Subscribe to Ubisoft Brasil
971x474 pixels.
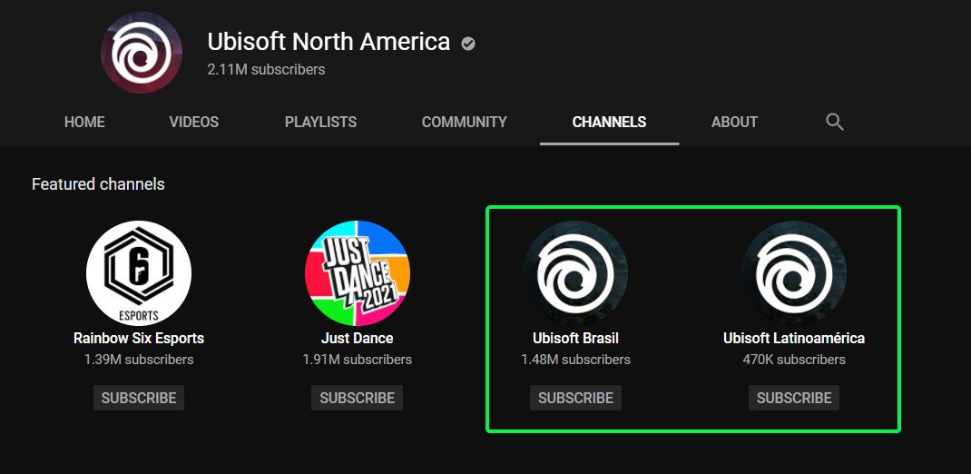click(x=576, y=398)
